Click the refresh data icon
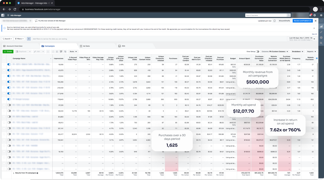Viewport: 324px width, 180px height. click(274, 21)
